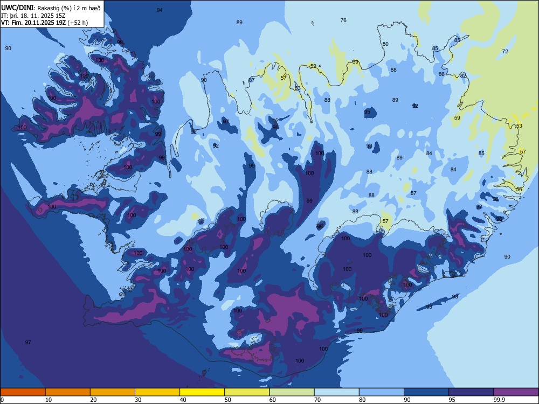Click the '50' tick label in the color scale
The height and width of the screenshot is (404, 539).
pyautogui.click(x=227, y=400)
